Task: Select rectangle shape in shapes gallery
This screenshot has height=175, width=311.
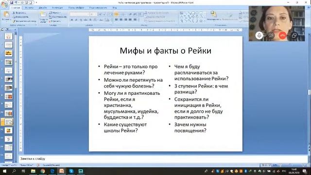Action: click(x=193, y=13)
